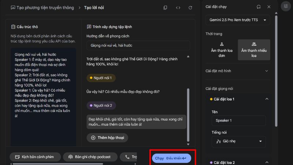
Task: Click the script builder scroll up arrow
Action: click(188, 56)
